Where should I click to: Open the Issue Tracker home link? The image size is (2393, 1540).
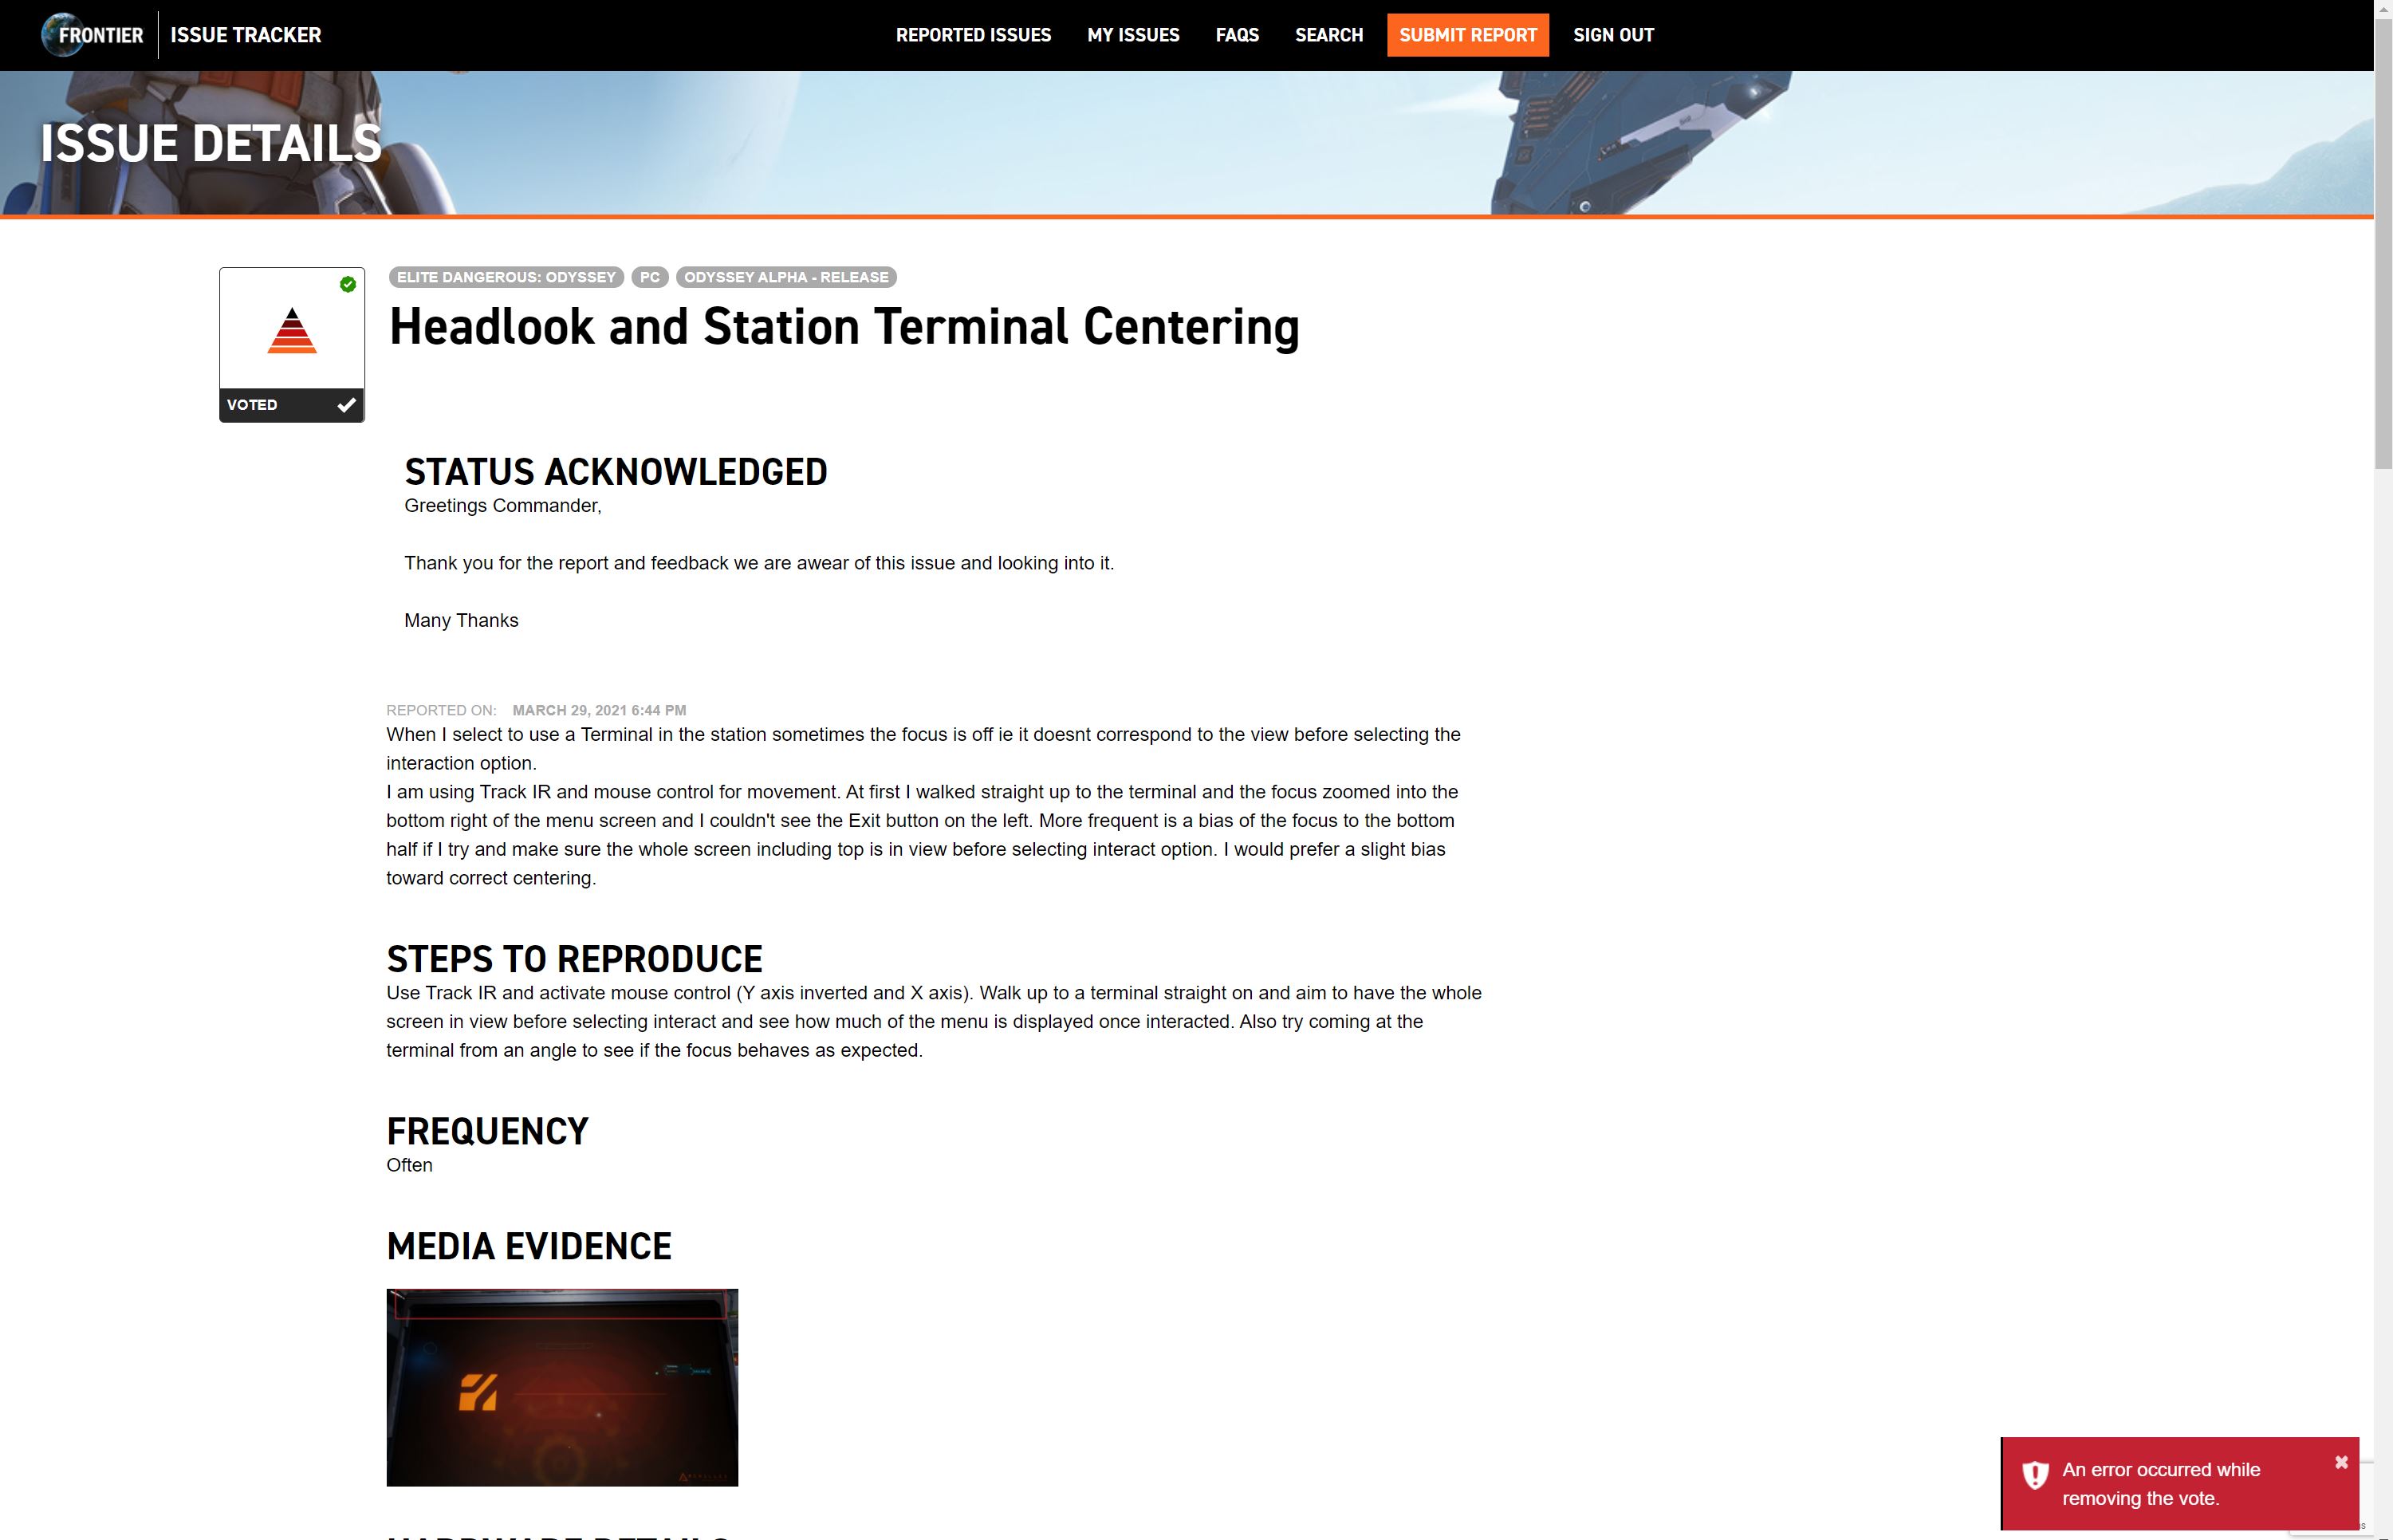[245, 35]
